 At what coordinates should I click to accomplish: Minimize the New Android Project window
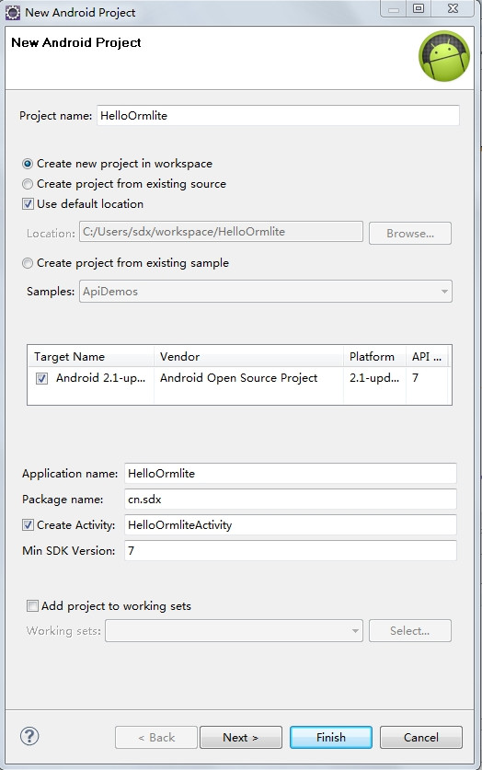(x=394, y=8)
